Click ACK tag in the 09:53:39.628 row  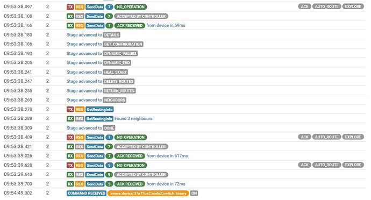point(304,165)
